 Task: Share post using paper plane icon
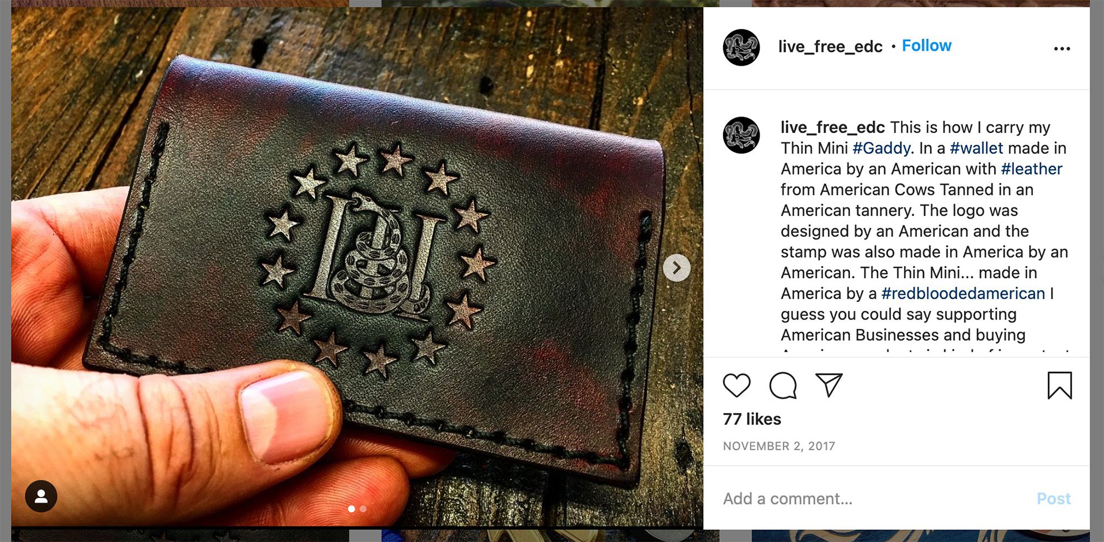[829, 385]
